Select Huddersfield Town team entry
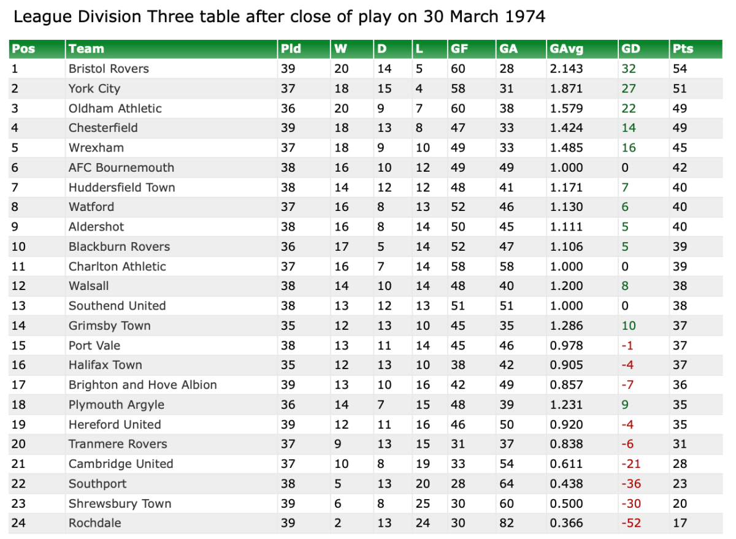This screenshot has width=736, height=539. click(x=122, y=188)
